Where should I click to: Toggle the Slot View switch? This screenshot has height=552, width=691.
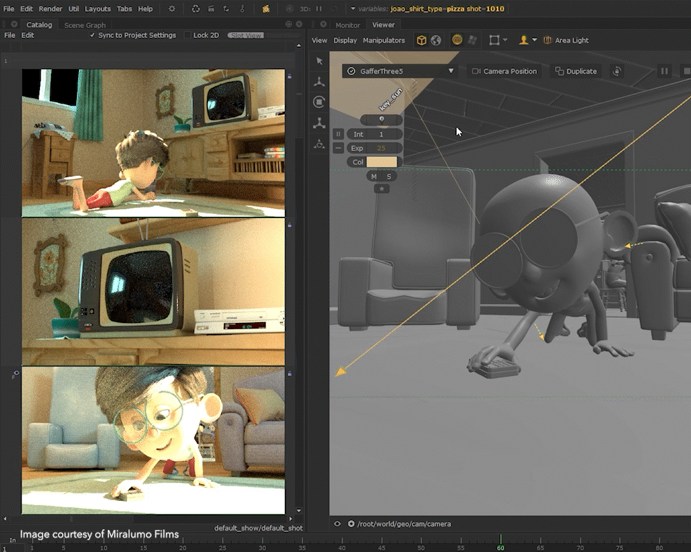(x=246, y=35)
